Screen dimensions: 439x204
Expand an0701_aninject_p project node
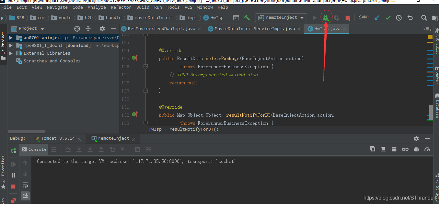(x=11, y=38)
